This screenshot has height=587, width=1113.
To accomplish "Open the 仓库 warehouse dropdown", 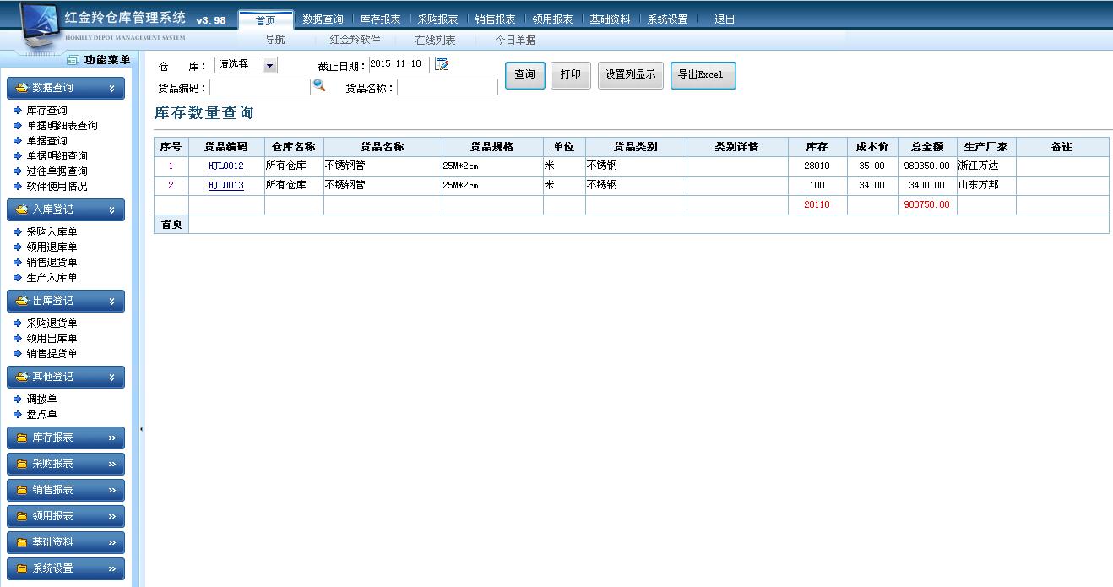I will coord(269,65).
